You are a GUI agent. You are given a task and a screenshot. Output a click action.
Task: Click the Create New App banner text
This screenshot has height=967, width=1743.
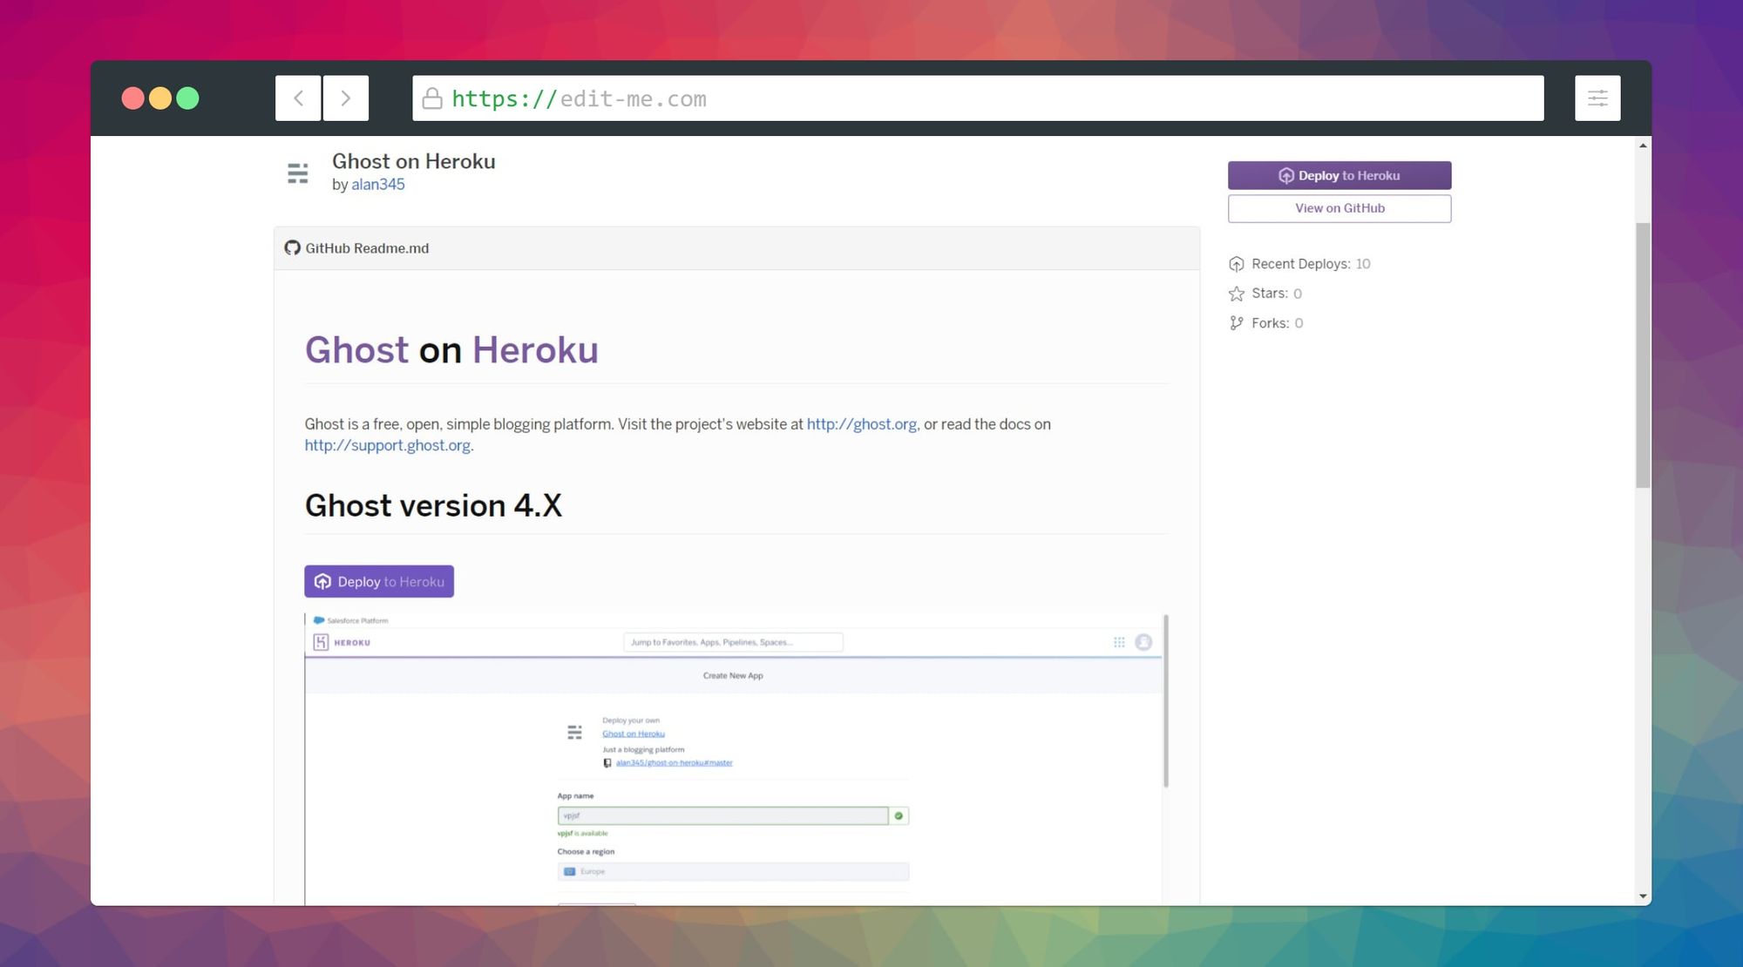coord(733,676)
